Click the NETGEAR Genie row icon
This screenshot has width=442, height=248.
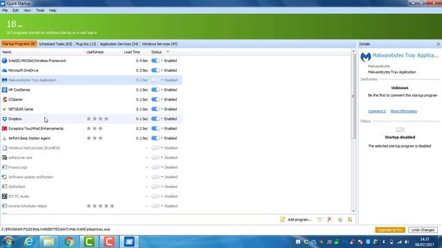point(4,109)
